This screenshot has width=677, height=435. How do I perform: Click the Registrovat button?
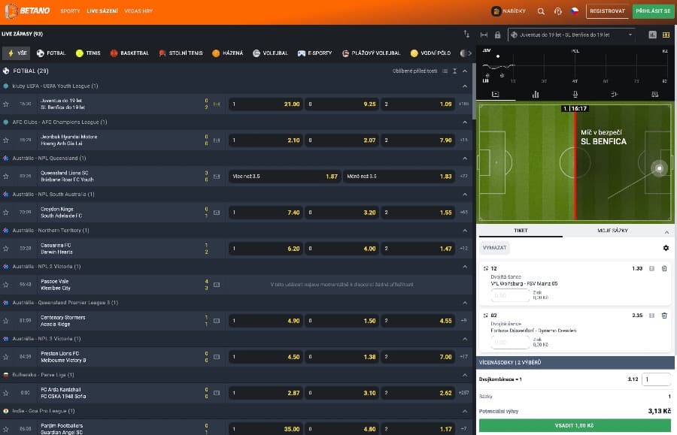(607, 11)
